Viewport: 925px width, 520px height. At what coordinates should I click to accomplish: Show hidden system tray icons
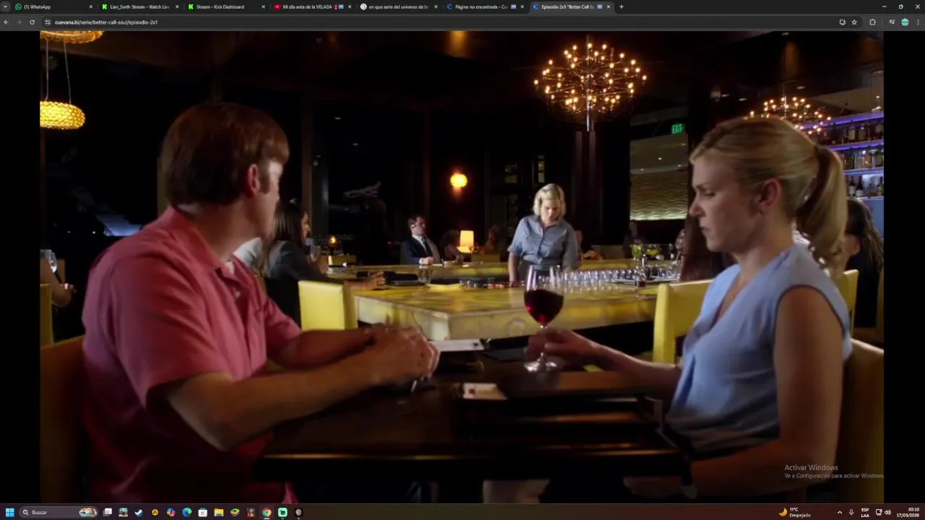pyautogui.click(x=839, y=512)
